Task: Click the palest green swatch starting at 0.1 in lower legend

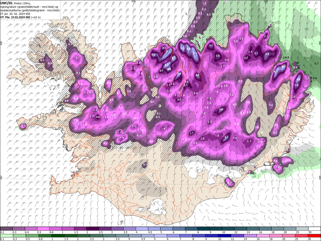Action: click(x=7, y=236)
